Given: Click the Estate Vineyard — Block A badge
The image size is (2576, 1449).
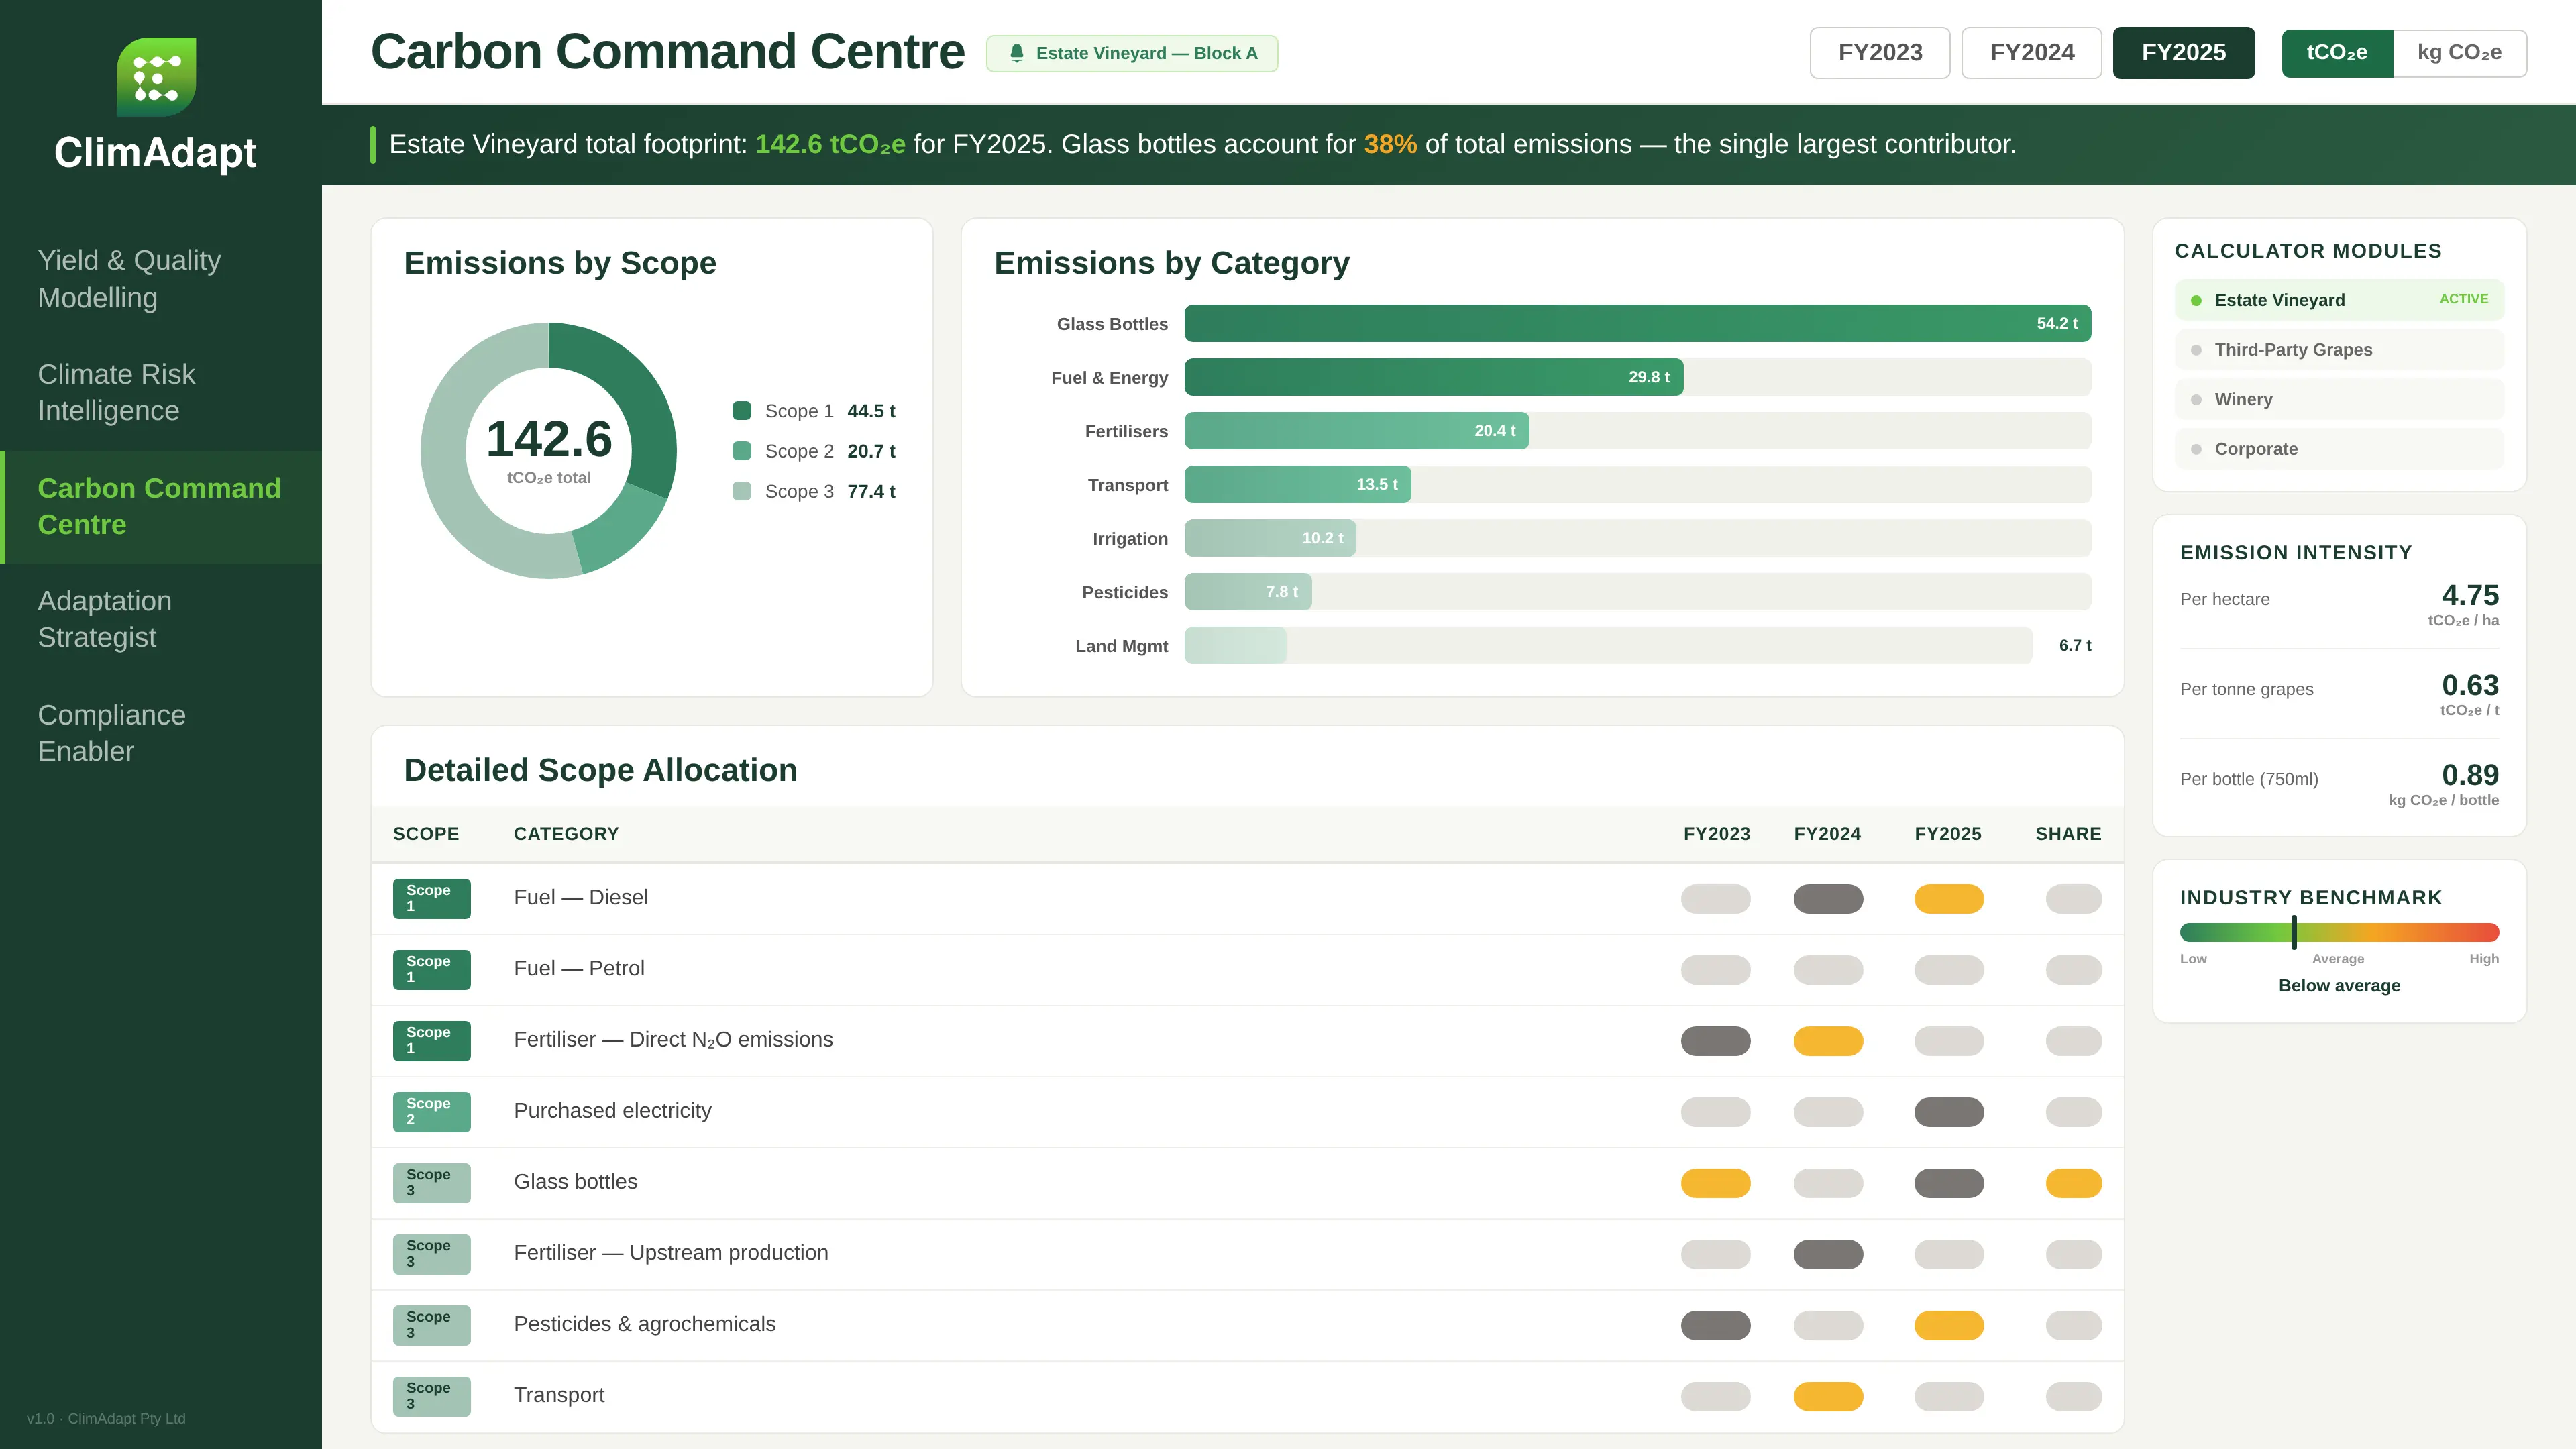Looking at the screenshot, I should (x=1131, y=53).
